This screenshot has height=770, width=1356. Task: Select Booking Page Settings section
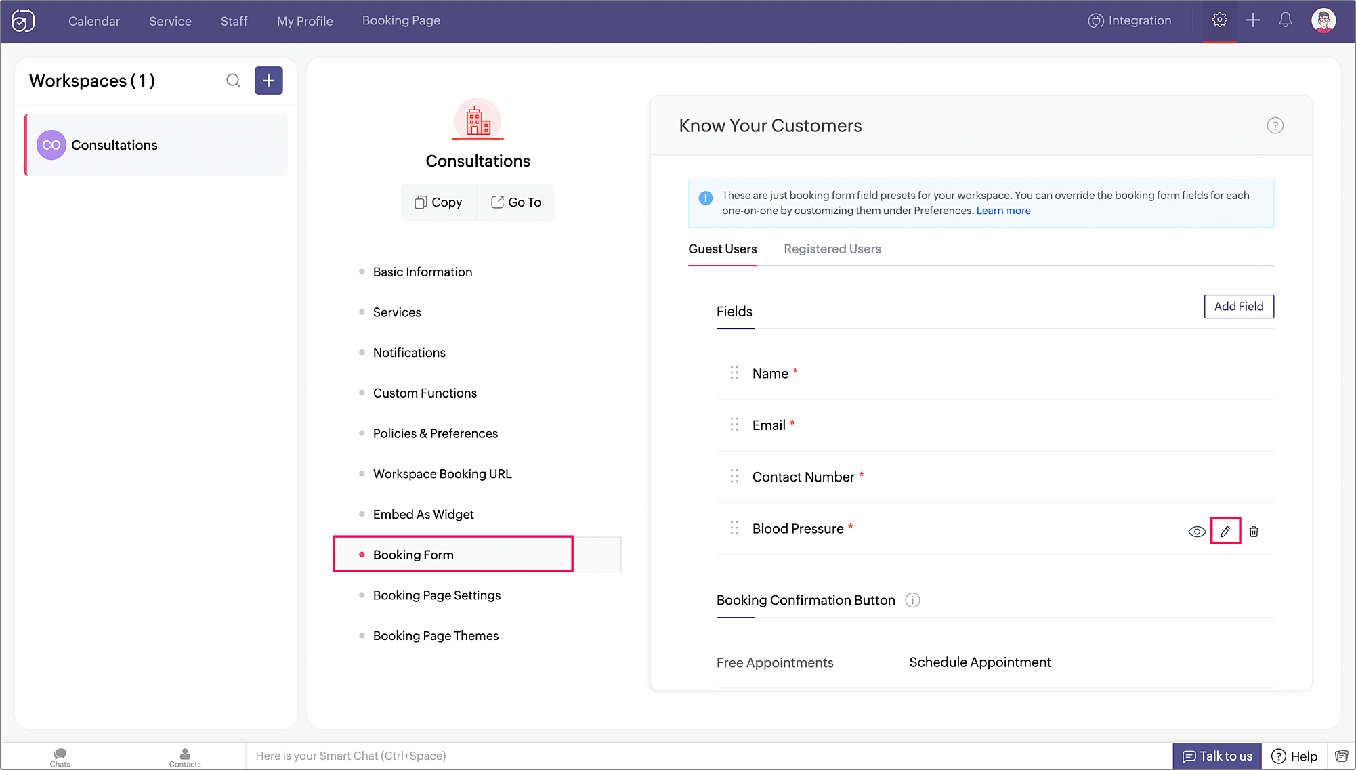[x=436, y=595]
